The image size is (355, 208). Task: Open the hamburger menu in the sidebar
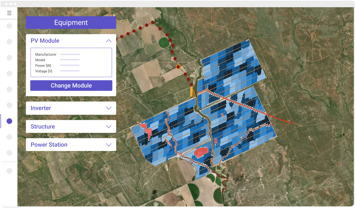9,13
